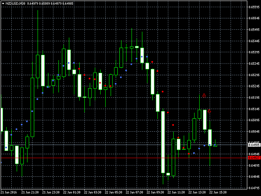Click the 0.65445 price axis label
261x196 pixels.
pos(254,41)
